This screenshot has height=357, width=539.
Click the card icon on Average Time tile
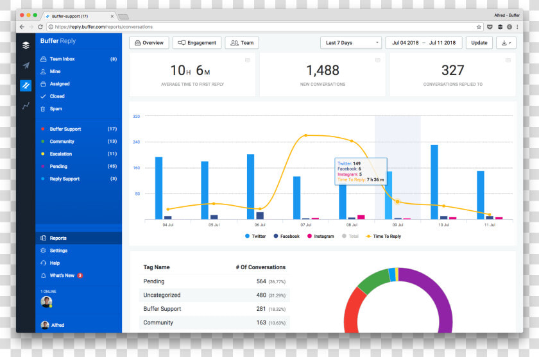click(x=248, y=60)
